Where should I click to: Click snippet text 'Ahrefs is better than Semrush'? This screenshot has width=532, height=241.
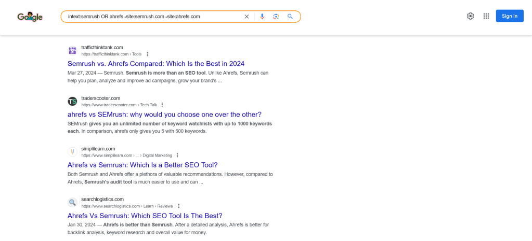pyautogui.click(x=138, y=225)
